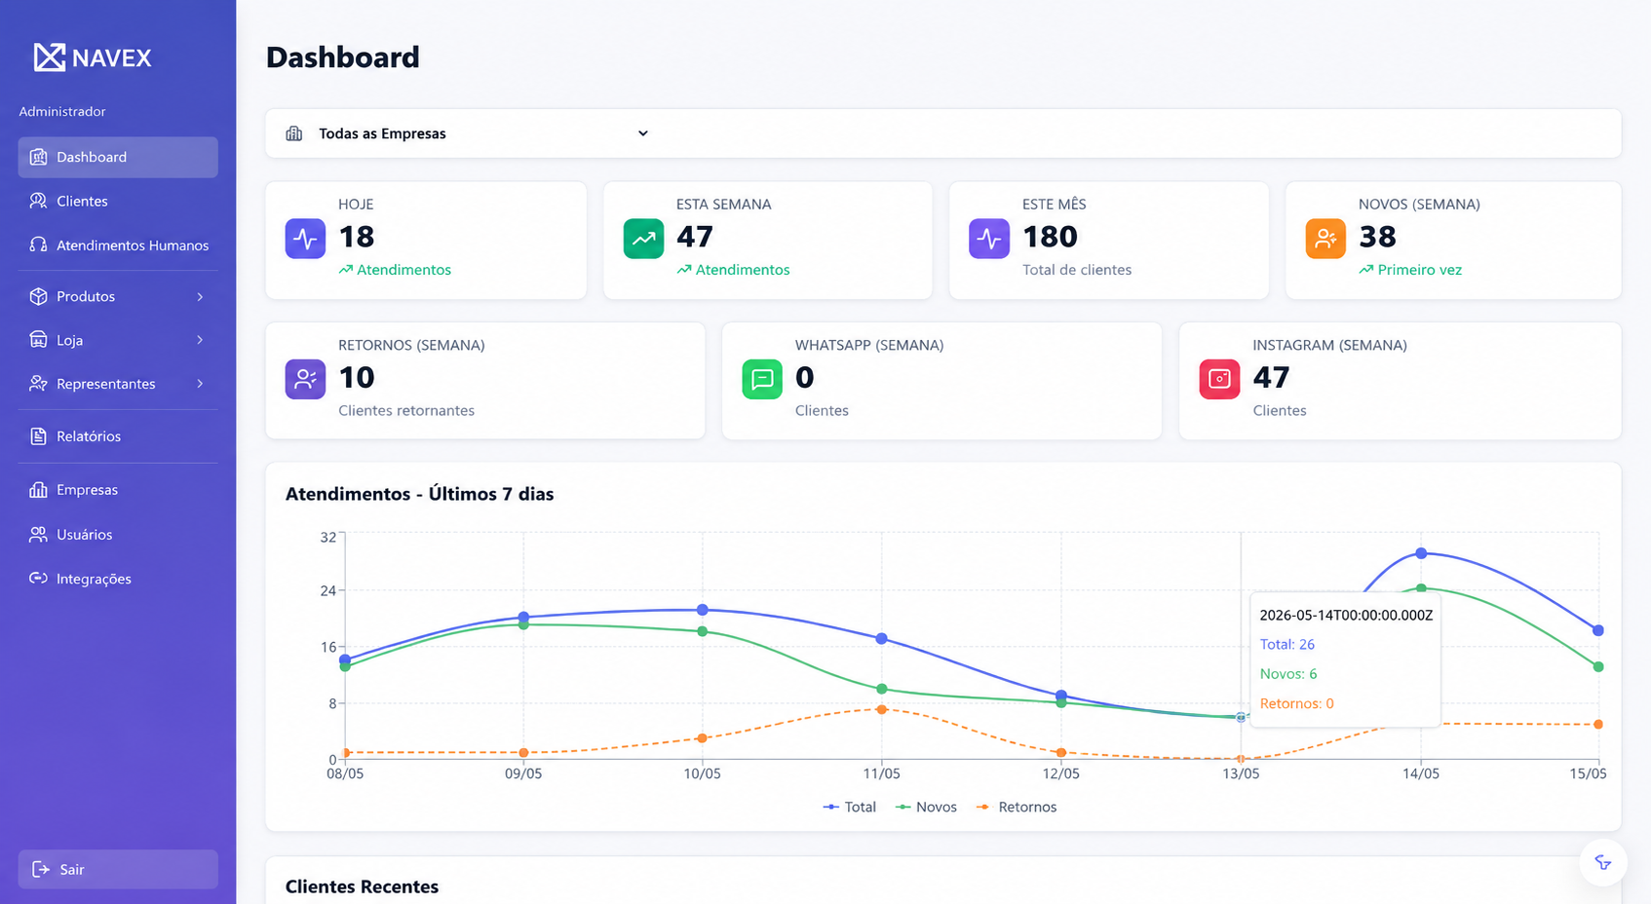The image size is (1651, 904).
Task: Select the 14/05 Total data point
Action: pos(1421,553)
